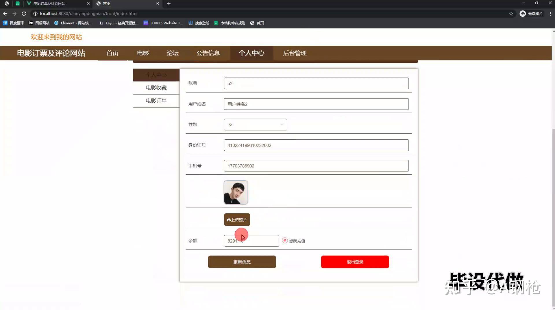
Task: Click the 余额 balance input field
Action: coord(251,241)
